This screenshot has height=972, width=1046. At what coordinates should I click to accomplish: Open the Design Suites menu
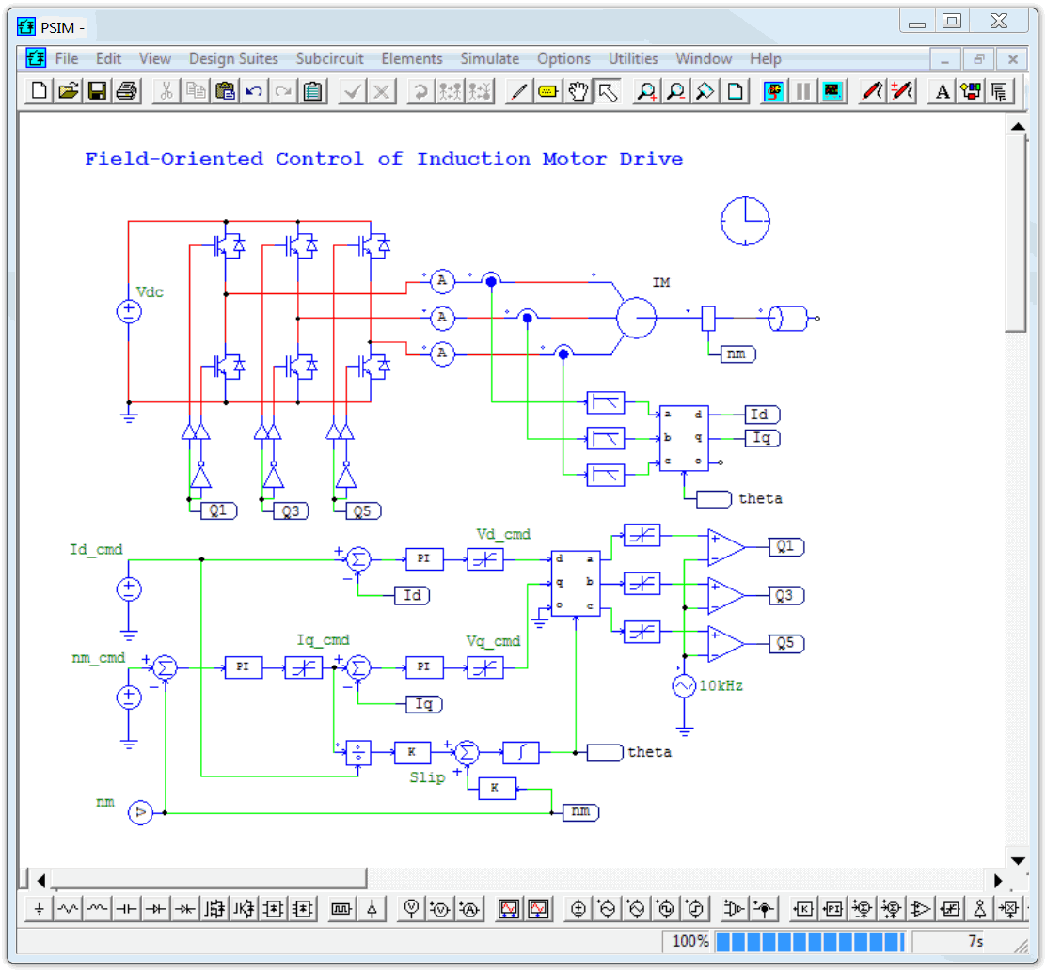[x=233, y=58]
